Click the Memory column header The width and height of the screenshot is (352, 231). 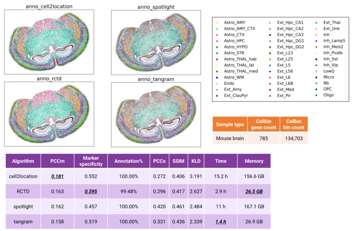tap(254, 161)
